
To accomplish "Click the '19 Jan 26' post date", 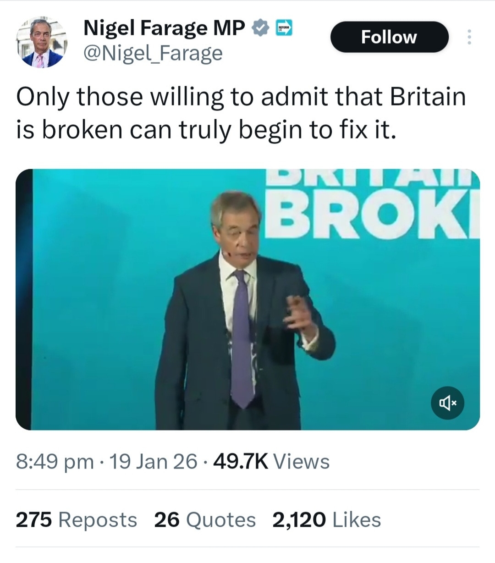I will click(154, 462).
